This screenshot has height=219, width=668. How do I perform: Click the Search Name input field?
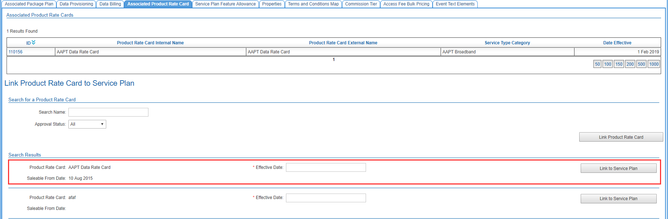pyautogui.click(x=108, y=112)
